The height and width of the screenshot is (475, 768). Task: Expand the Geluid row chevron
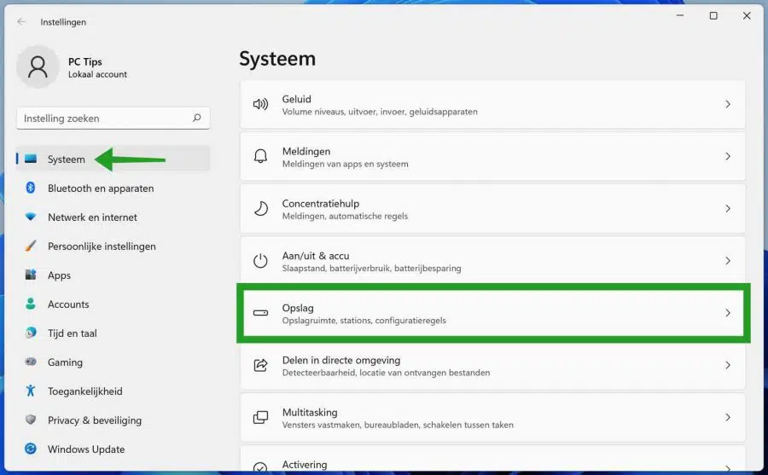coord(728,104)
